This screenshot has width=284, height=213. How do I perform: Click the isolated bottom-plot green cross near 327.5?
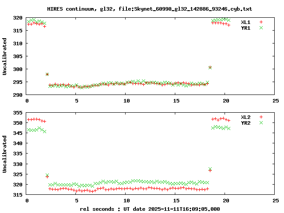[x=210, y=169]
